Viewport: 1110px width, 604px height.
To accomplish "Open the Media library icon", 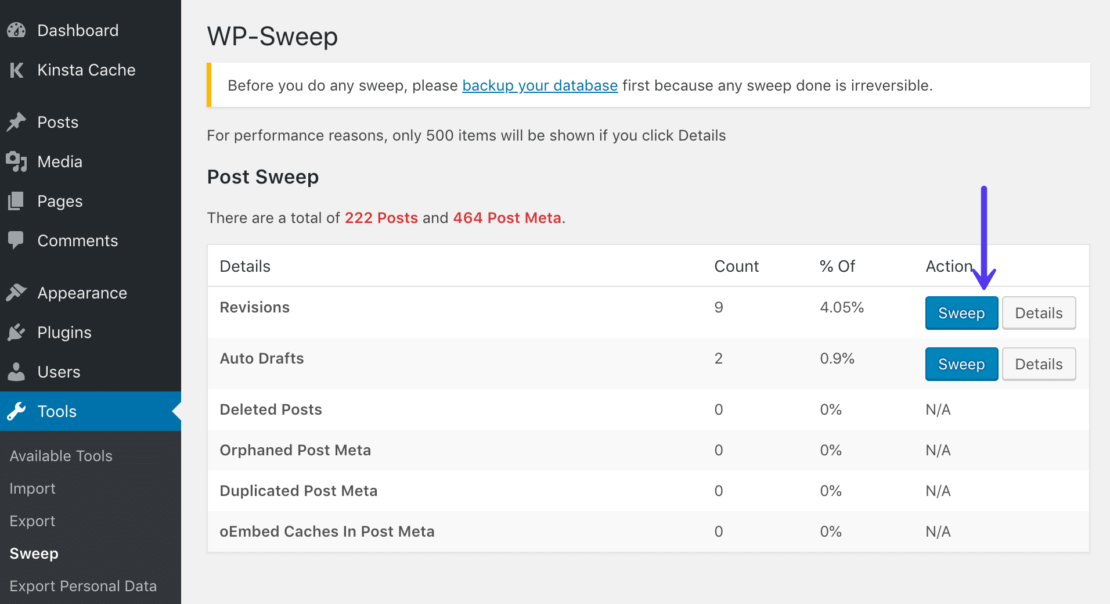I will pos(17,161).
